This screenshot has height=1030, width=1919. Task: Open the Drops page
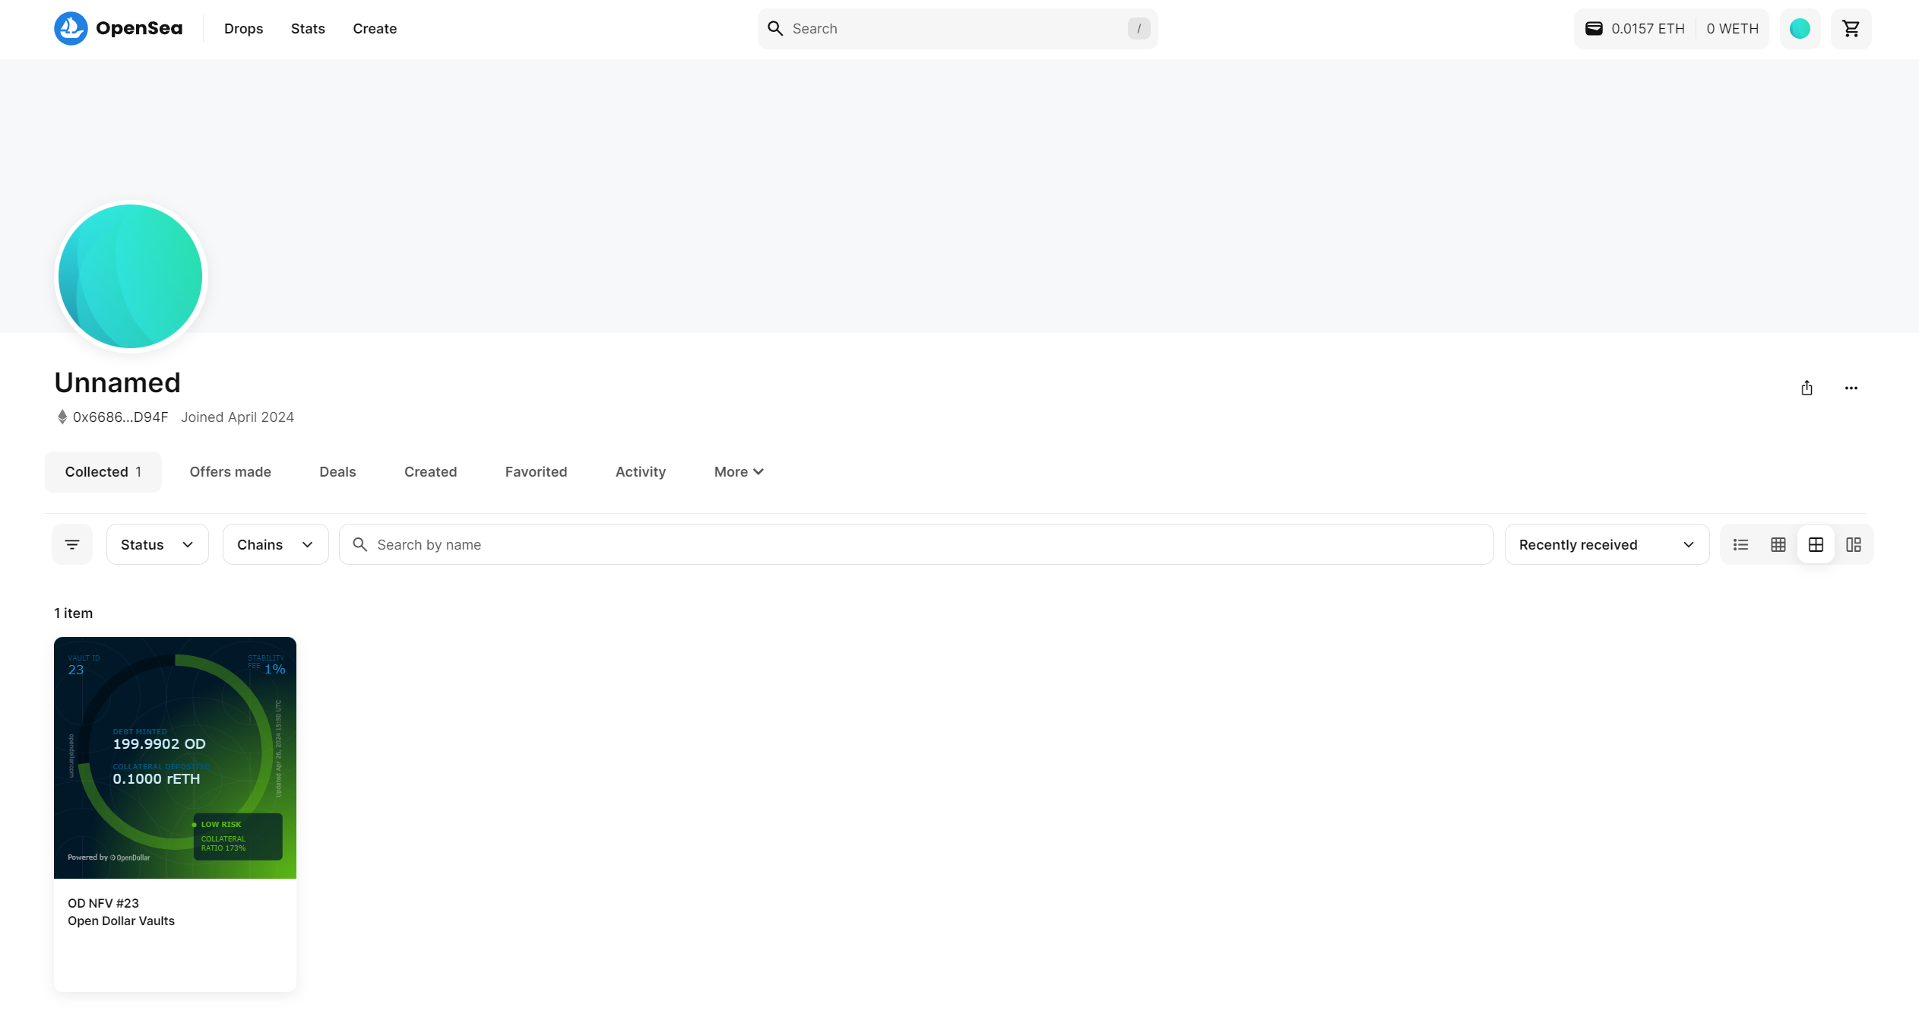(x=243, y=29)
